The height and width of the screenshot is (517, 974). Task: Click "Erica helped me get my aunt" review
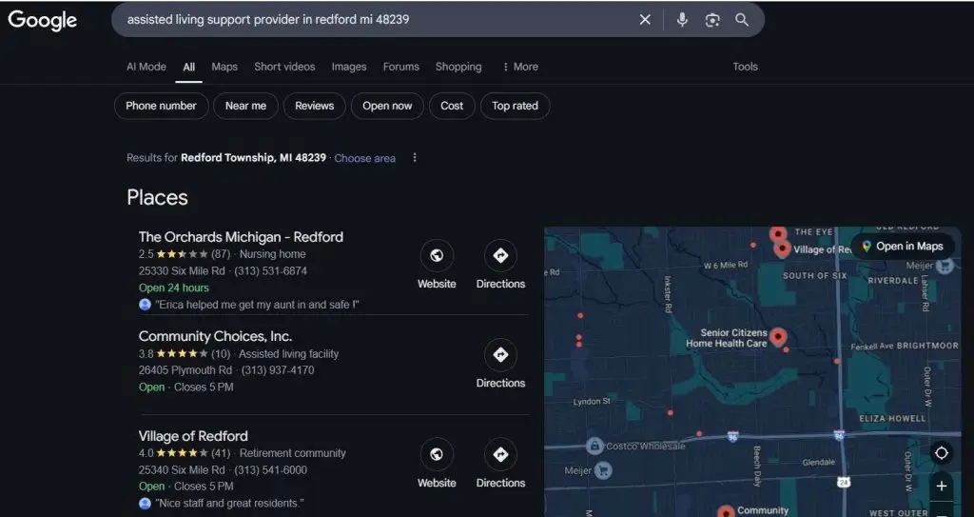click(257, 305)
